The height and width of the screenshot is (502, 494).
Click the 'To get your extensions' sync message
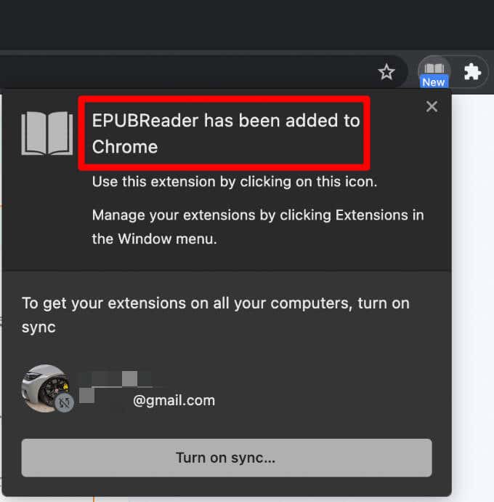(x=216, y=315)
